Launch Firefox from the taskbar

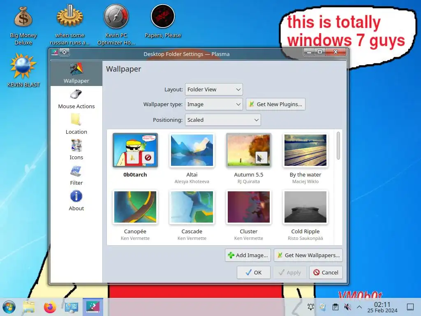[x=50, y=307]
